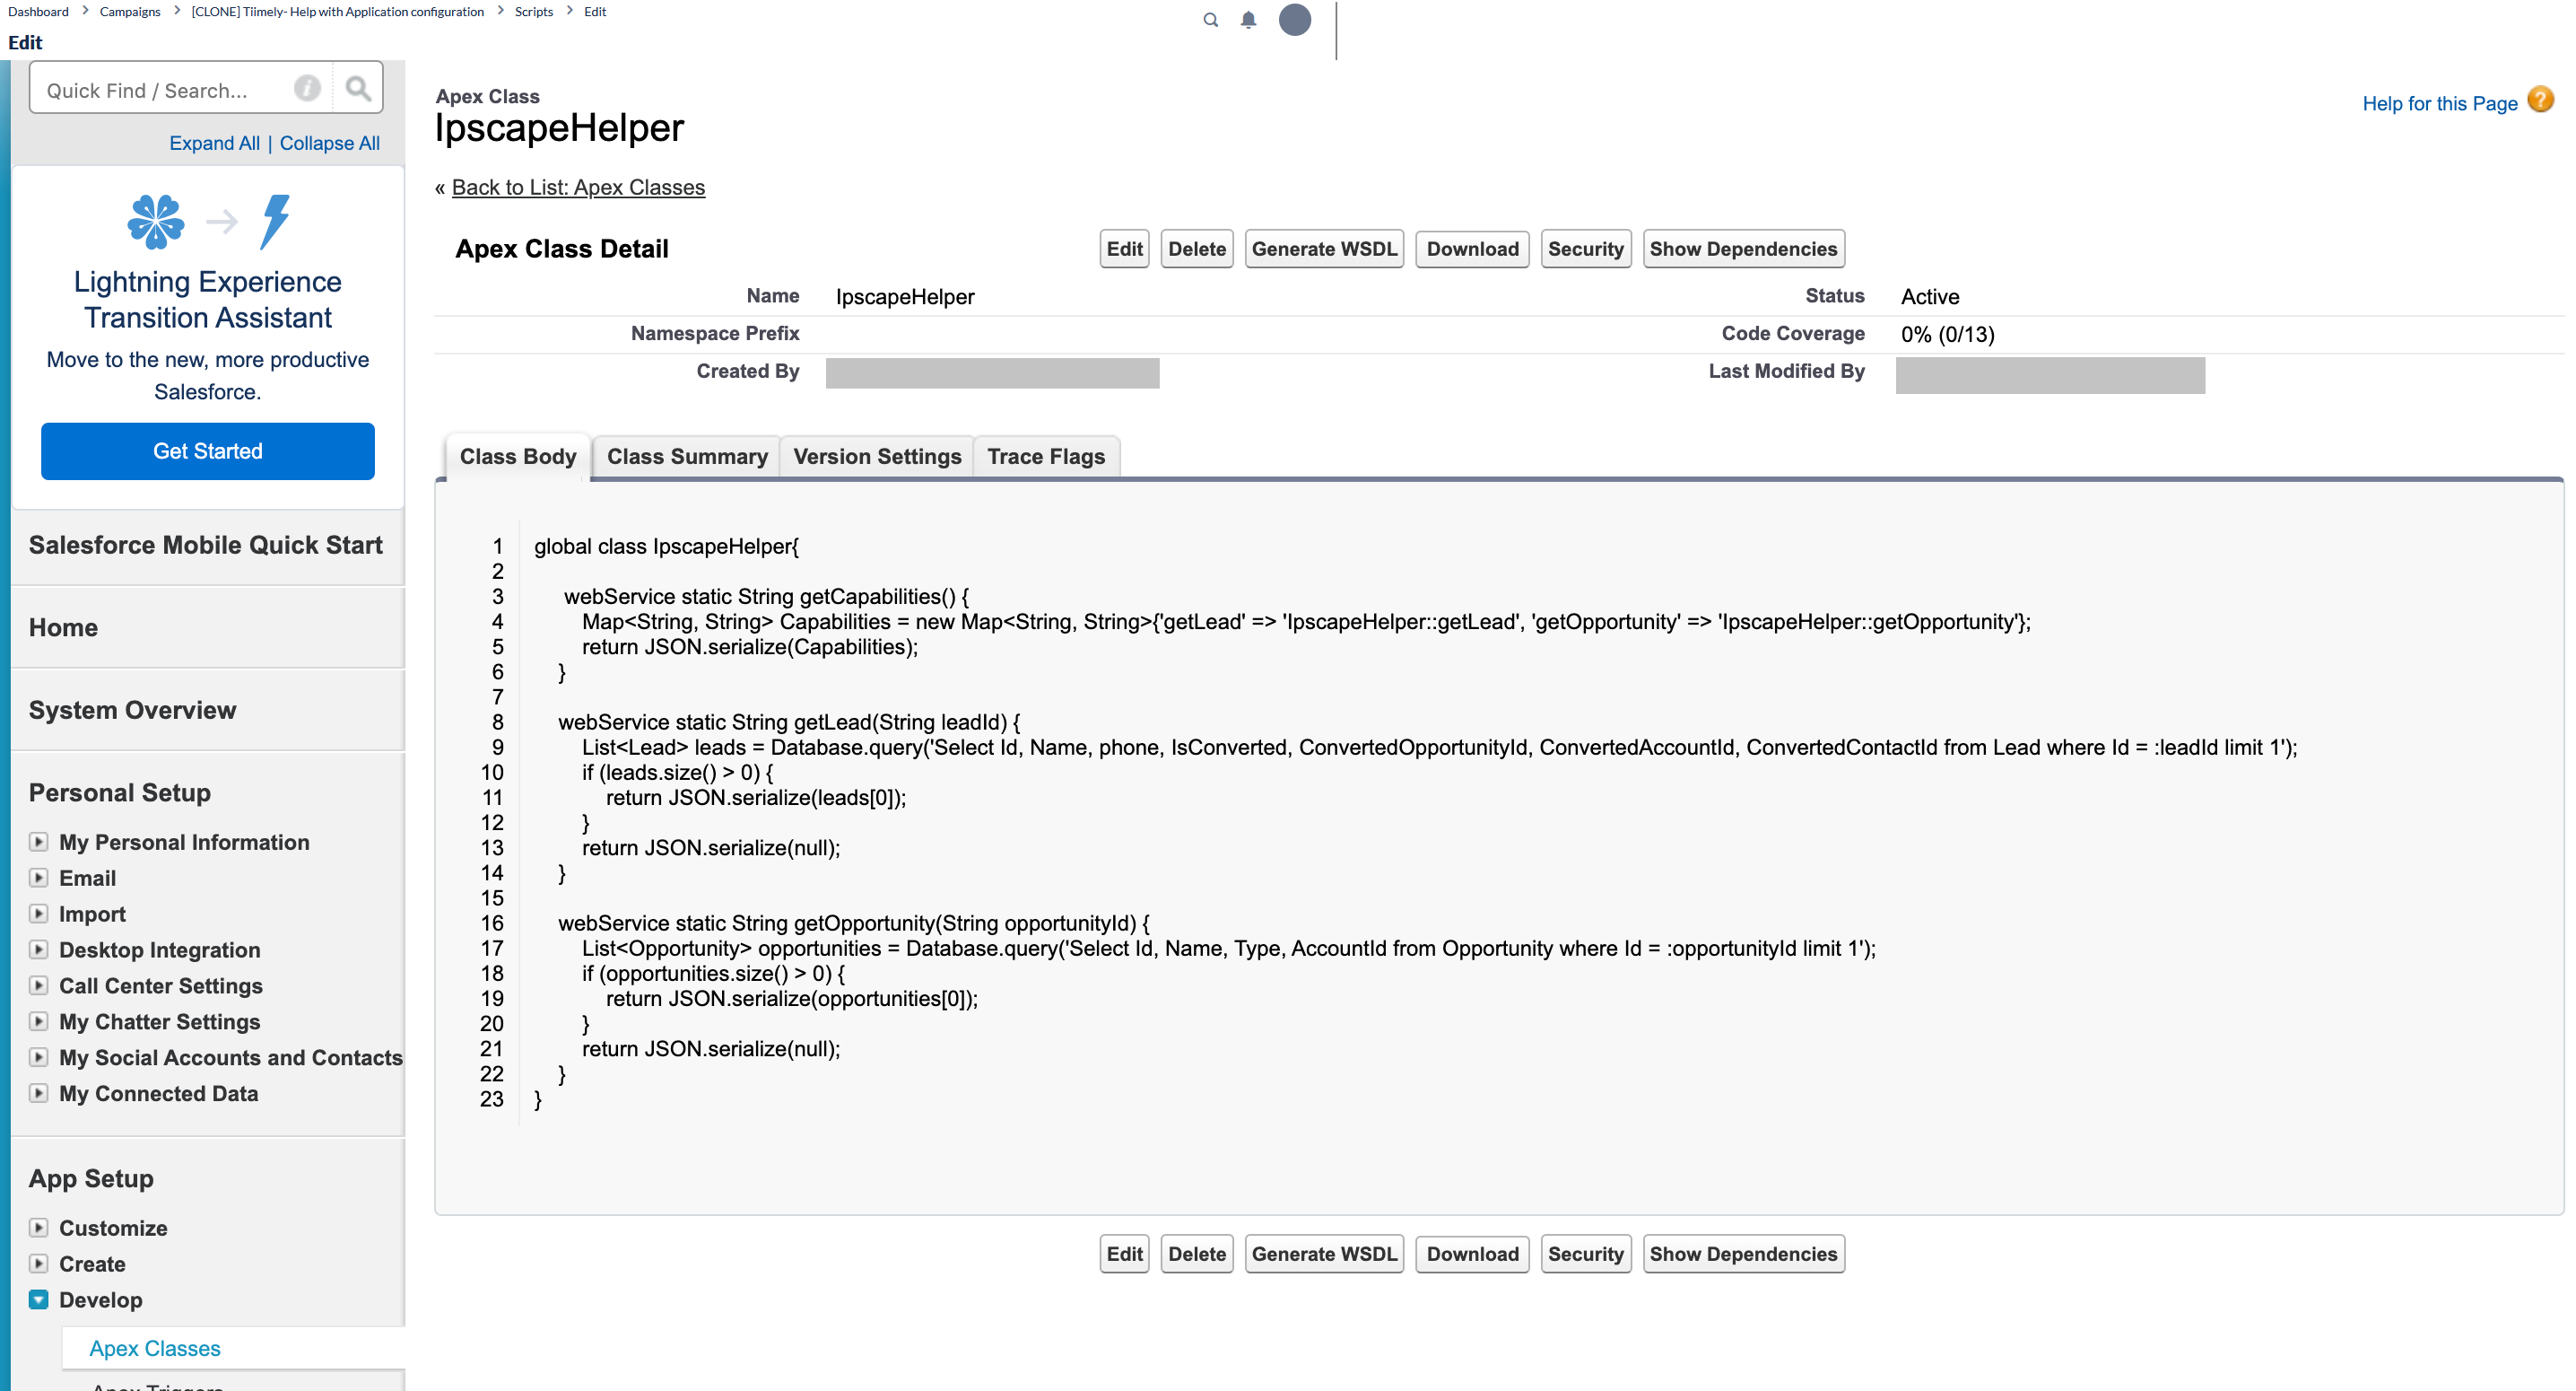The height and width of the screenshot is (1391, 2576).
Task: Select the Version Settings tab
Action: (877, 456)
